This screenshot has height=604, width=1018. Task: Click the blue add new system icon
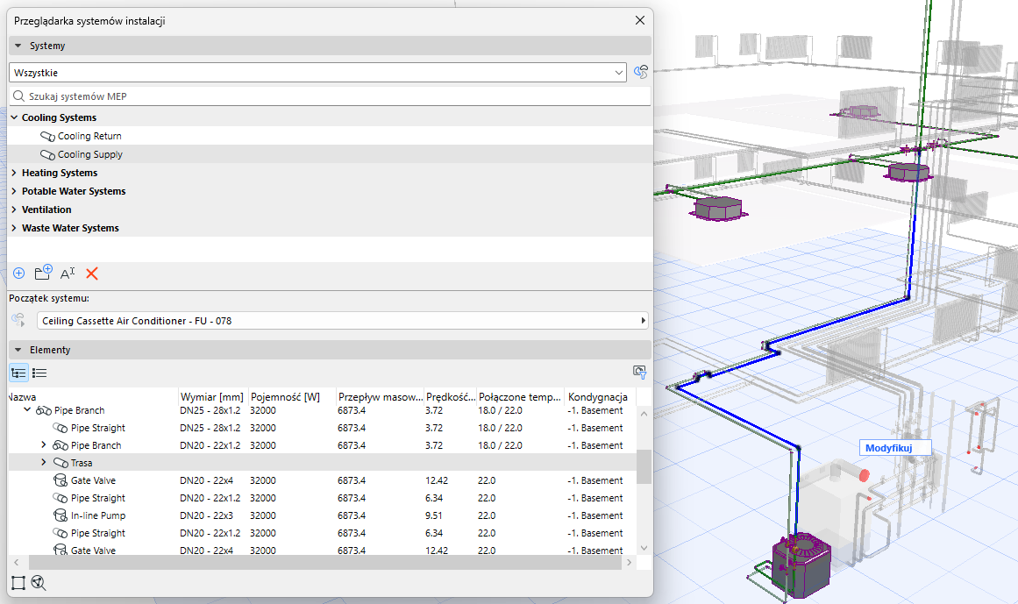[x=18, y=274]
